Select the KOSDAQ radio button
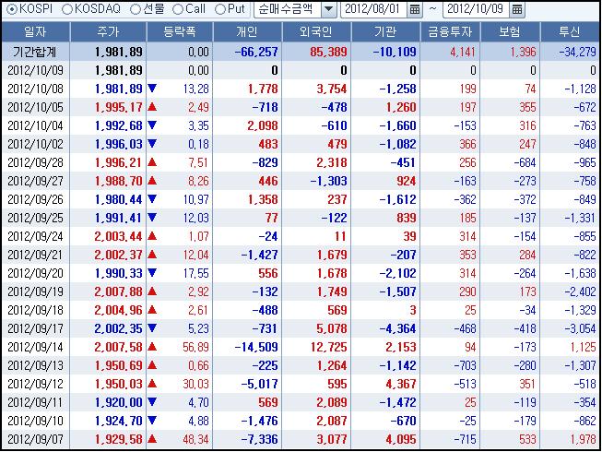This screenshot has width=602, height=452. click(x=67, y=9)
